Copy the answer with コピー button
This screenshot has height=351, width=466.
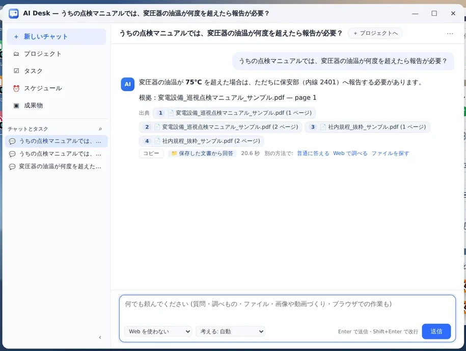(x=151, y=154)
